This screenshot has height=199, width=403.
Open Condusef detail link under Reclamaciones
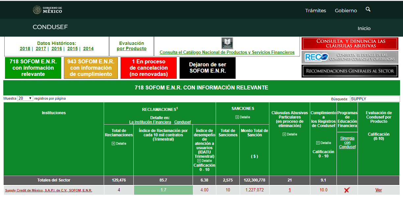click(x=183, y=122)
